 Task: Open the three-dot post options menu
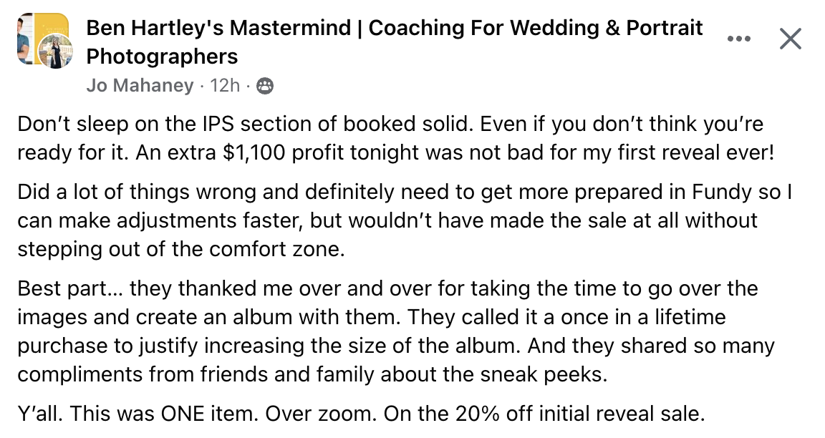(738, 39)
